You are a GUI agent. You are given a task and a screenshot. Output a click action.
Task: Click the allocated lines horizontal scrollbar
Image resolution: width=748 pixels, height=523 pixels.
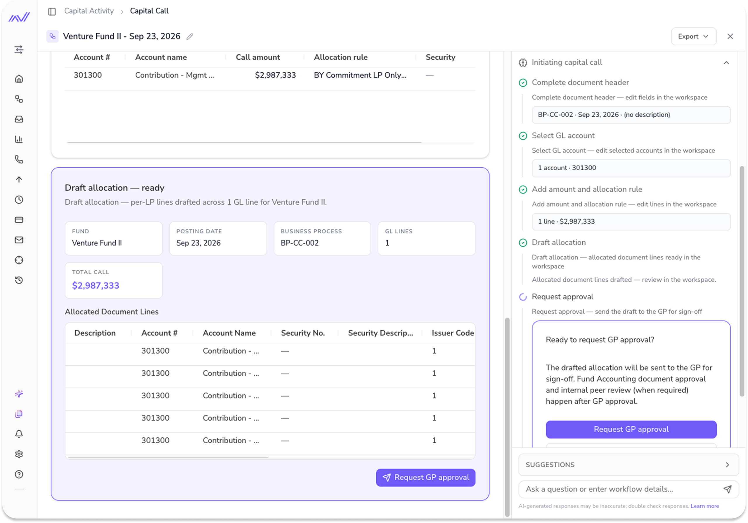click(168, 457)
